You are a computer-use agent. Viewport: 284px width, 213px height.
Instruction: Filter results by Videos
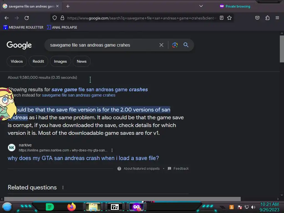coord(17,61)
